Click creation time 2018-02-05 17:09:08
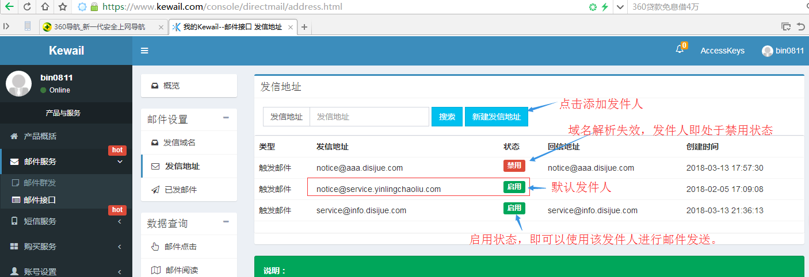This screenshot has height=277, width=809. (725, 189)
